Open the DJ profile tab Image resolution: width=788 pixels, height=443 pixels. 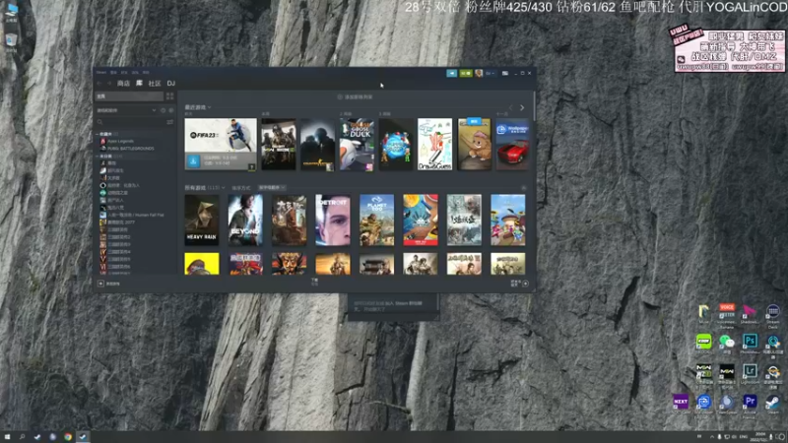tap(170, 84)
